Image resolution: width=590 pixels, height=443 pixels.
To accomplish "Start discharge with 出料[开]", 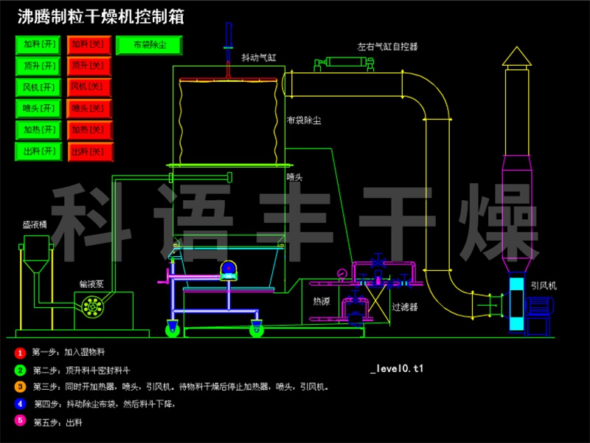I will (x=38, y=151).
